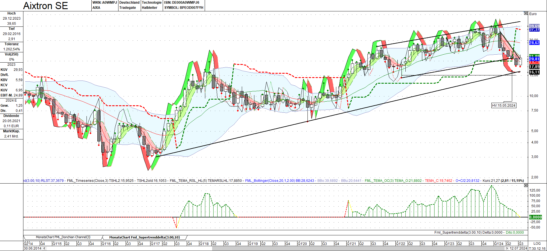Click the Tief header in sidebar

11,29
